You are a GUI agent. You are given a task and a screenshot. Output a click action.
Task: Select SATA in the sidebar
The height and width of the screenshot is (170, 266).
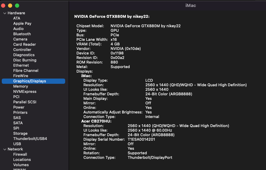(18, 123)
